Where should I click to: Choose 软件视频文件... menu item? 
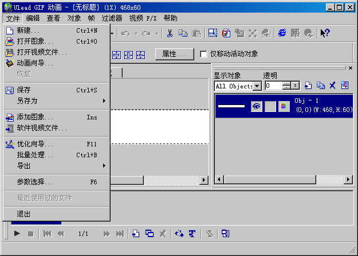(57, 128)
